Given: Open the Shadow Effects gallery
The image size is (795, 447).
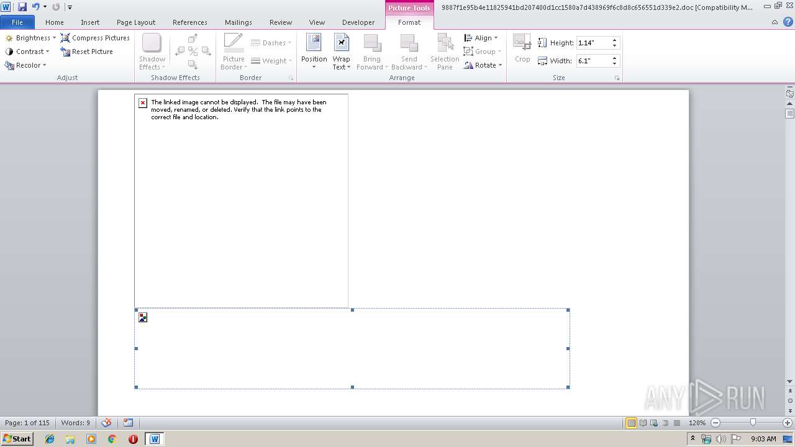Looking at the screenshot, I should point(152,52).
